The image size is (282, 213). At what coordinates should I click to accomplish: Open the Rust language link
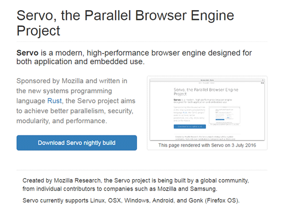tap(54, 101)
